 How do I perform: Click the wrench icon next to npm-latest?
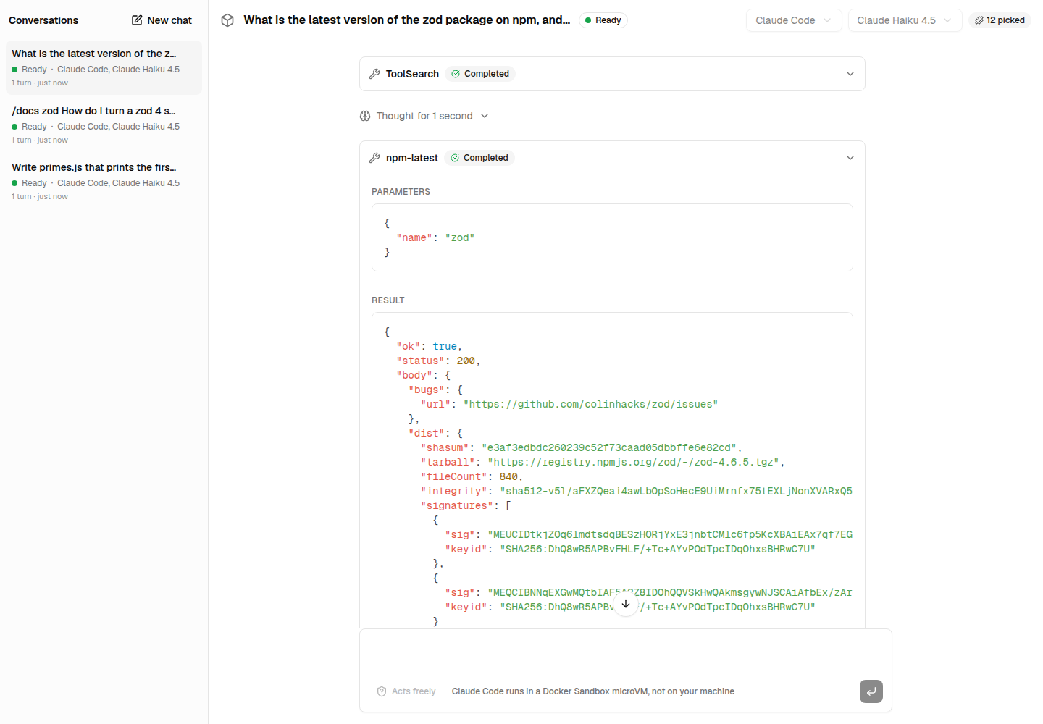click(x=374, y=158)
